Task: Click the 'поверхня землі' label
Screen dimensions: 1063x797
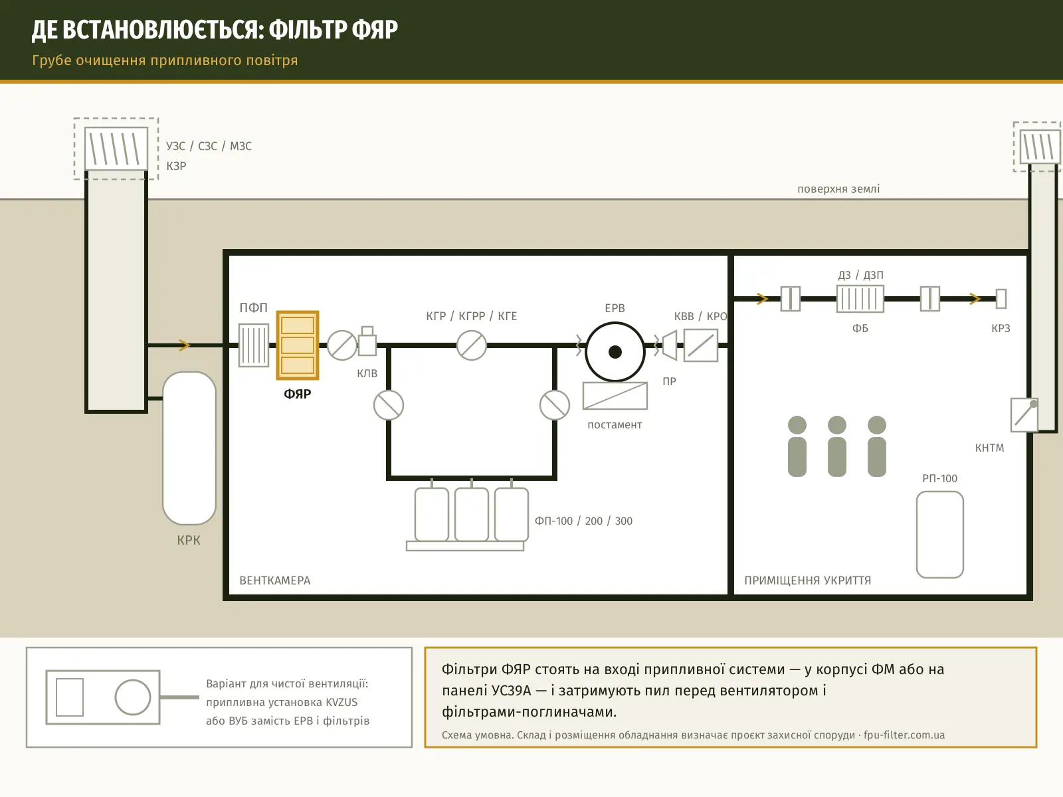Action: pyautogui.click(x=838, y=189)
